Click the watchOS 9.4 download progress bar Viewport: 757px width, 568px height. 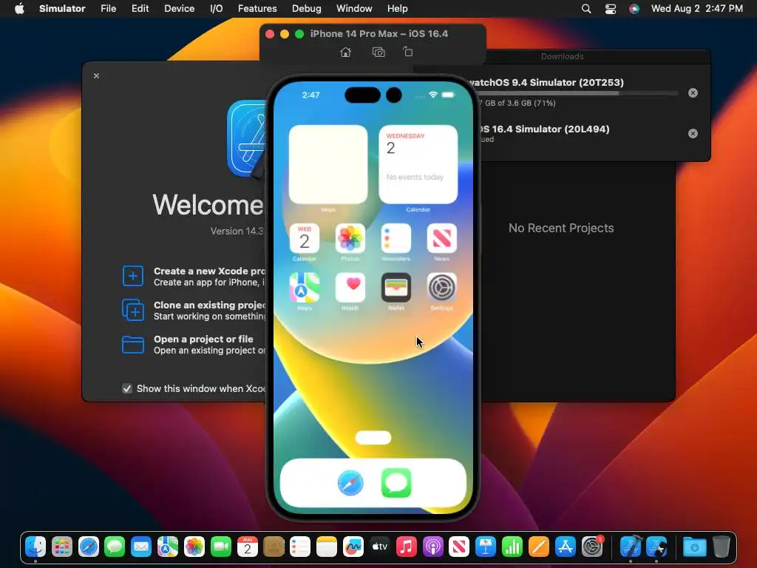[x=578, y=92]
